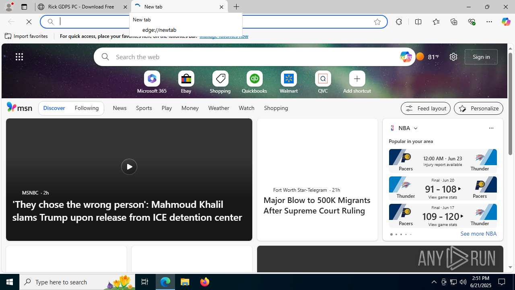Click the browser address bar
Viewport: 515px width, 290px height.
coord(213,22)
